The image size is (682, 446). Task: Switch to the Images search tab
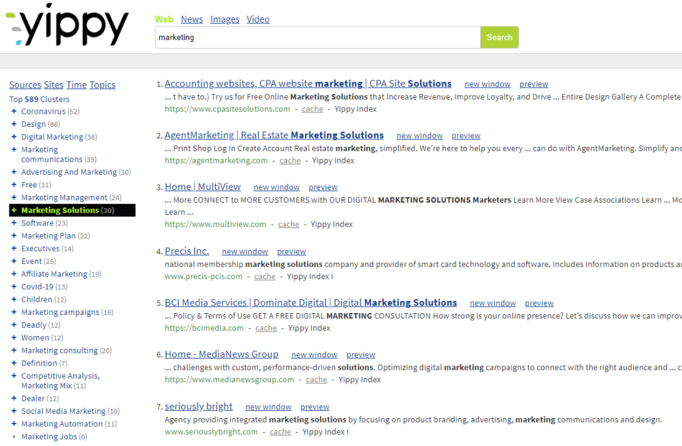click(x=225, y=19)
